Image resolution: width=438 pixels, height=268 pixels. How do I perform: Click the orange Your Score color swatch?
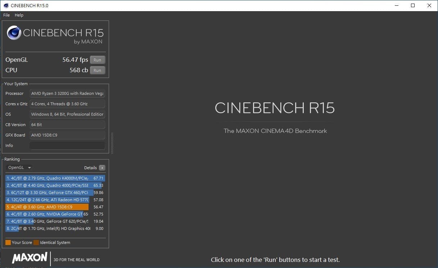point(8,242)
